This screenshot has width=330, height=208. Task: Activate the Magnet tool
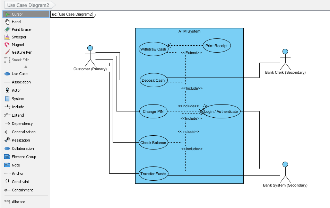coord(26,45)
